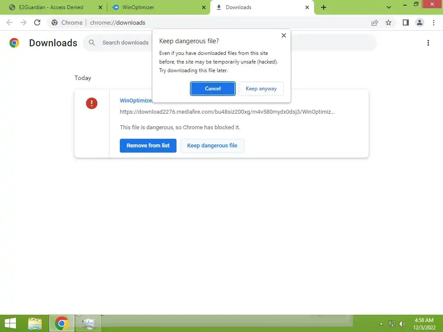443x332 pixels.
Task: Click the volume speaker tray icon
Action: tap(402, 324)
